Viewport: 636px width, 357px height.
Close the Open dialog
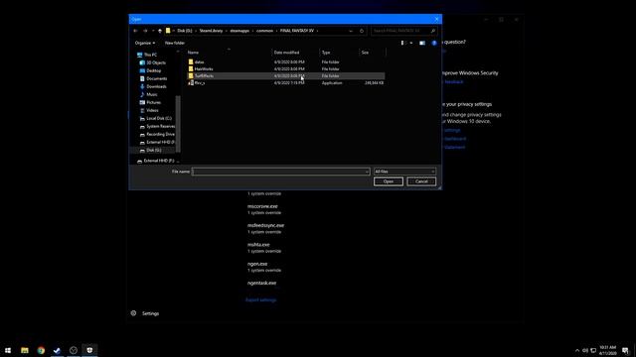(436, 19)
